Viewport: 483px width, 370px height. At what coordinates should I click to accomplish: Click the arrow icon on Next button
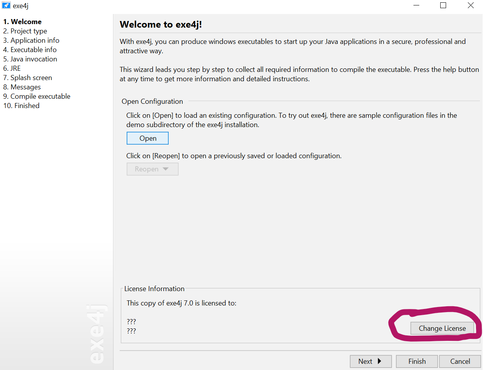(x=380, y=361)
